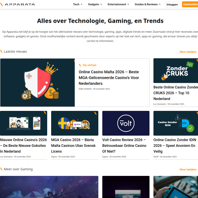This screenshot has height=198, width=198.
Task: Click the Nieuwe Online Casino's laptop image
Action: click(x=24, y=123)
